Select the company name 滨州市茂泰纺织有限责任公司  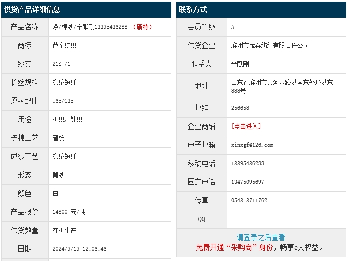[270, 45]
